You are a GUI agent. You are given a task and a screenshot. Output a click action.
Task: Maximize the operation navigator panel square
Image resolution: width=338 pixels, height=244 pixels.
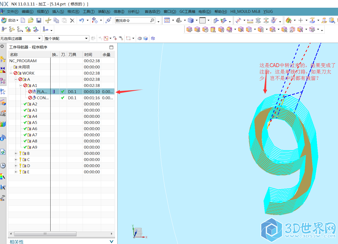click(x=111, y=47)
